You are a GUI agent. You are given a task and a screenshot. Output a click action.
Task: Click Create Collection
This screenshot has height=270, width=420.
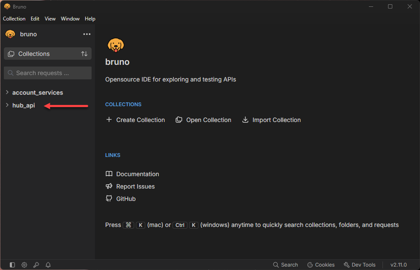click(x=135, y=120)
